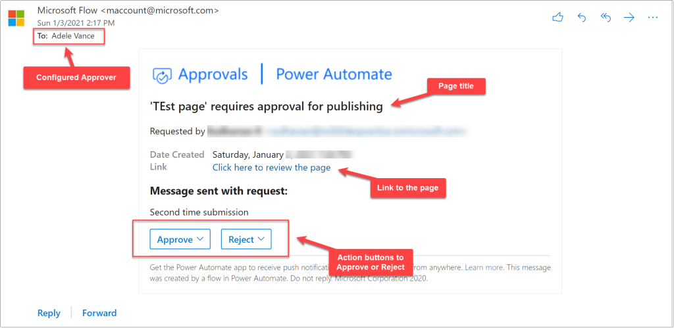Click the Reply arrow icon at top
This screenshot has width=674, height=328.
point(582,18)
